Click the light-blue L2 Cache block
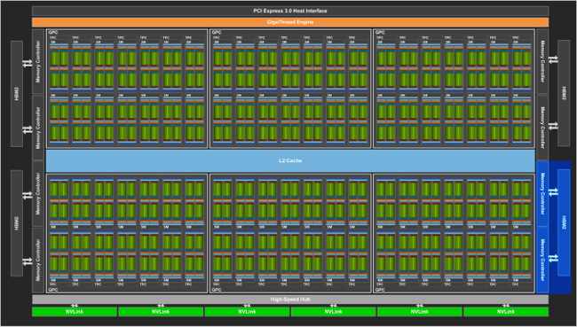 pos(290,160)
